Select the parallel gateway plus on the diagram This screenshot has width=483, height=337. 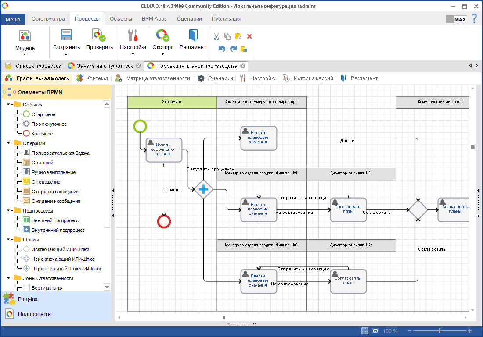[203, 189]
